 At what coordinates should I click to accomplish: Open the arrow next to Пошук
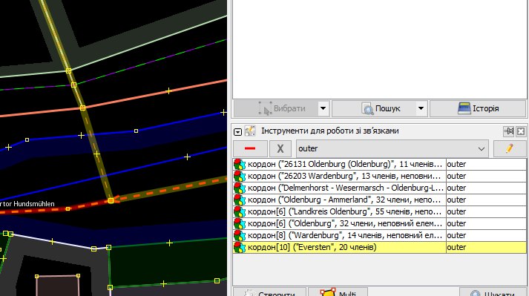(421, 108)
